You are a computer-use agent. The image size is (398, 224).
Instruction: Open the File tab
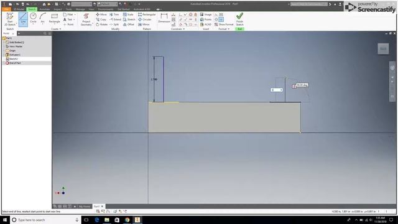tap(6, 9)
